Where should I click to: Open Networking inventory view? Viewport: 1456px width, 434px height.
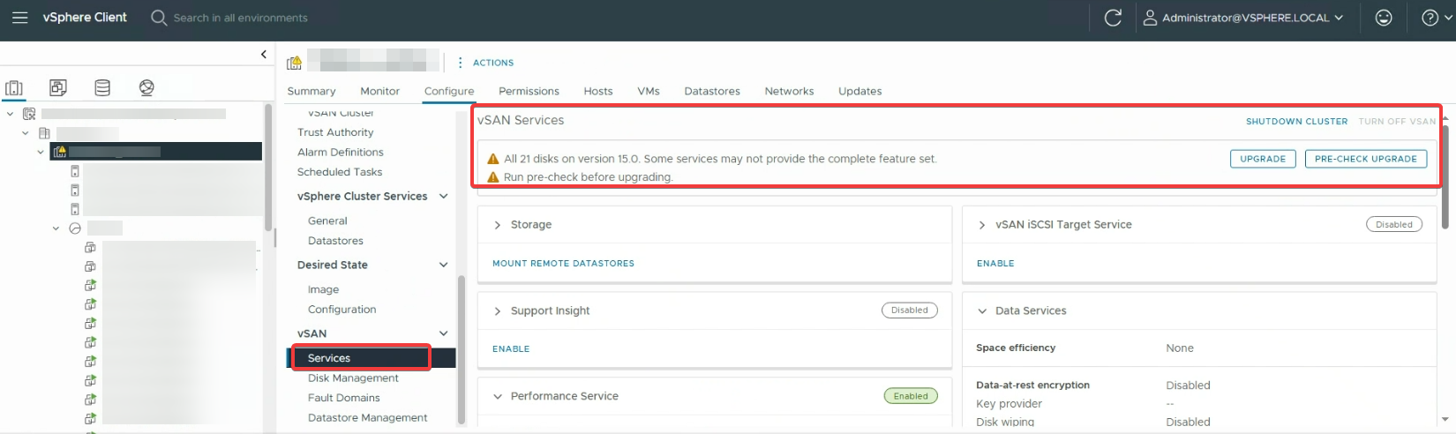[146, 87]
